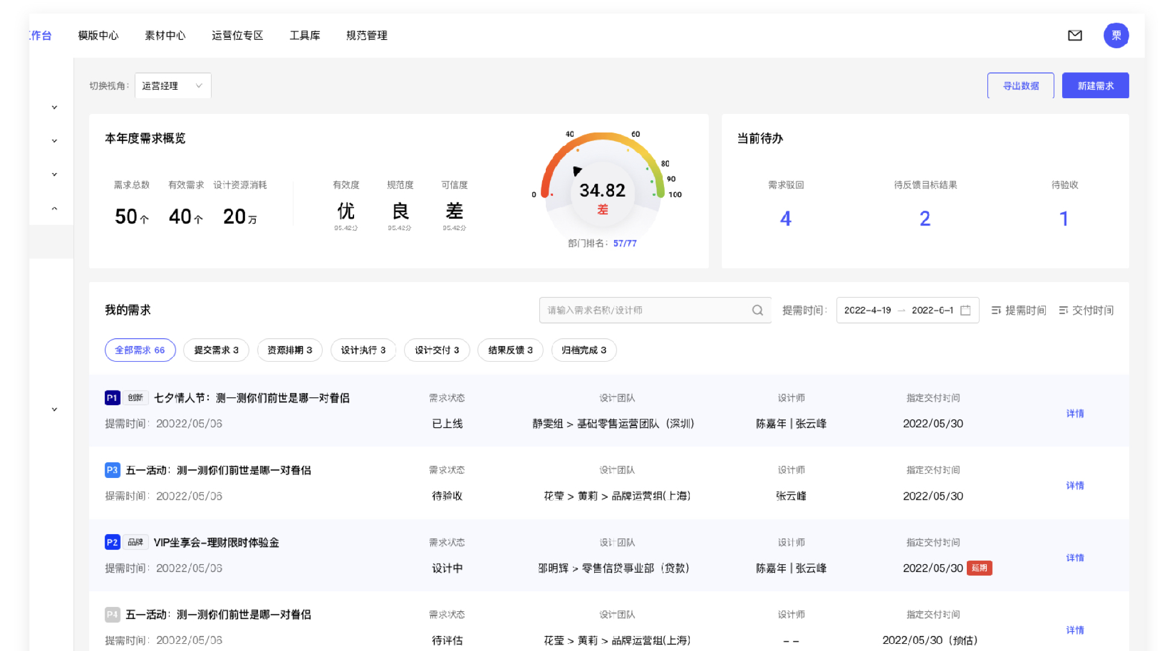Go to the 工具库 tab
Screen dimensions: 1158x651
305,36
